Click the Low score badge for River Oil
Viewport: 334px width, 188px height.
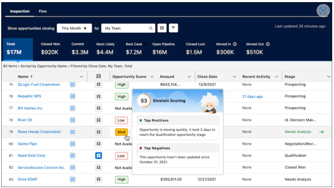click(x=121, y=120)
